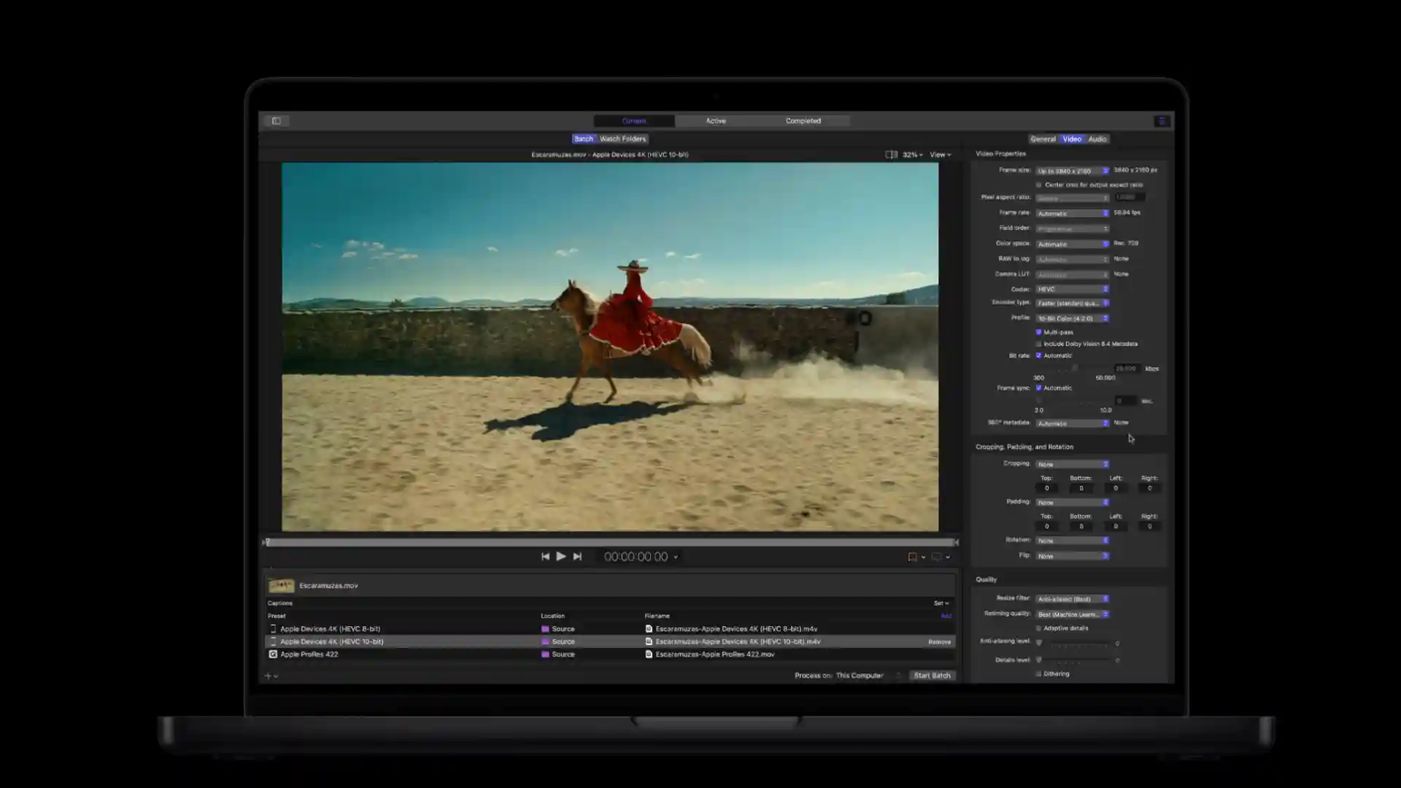Viewport: 1401px width, 788px height.
Task: Switch to the Completed view at the top
Action: 803,120
